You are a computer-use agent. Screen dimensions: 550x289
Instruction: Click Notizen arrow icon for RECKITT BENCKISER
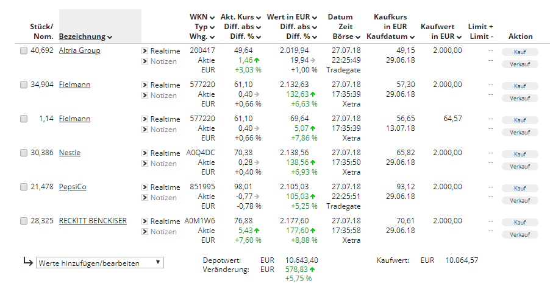tap(145, 232)
